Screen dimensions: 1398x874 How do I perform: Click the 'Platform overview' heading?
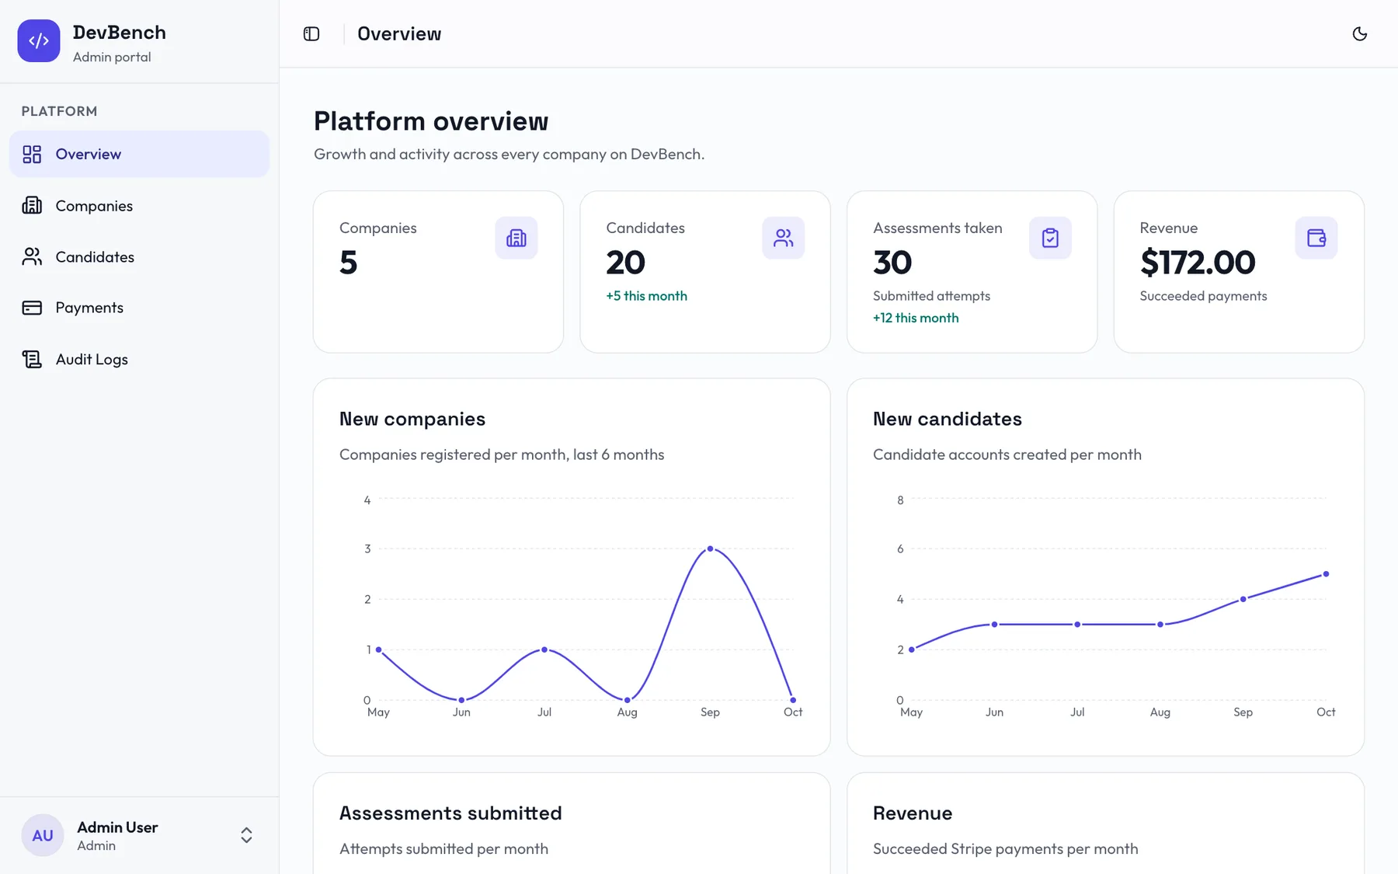tap(431, 121)
